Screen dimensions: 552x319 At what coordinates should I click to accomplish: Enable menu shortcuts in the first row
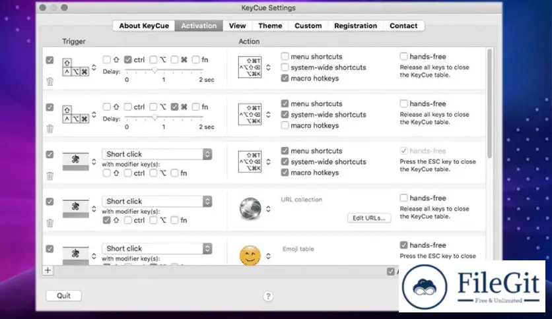(x=285, y=56)
